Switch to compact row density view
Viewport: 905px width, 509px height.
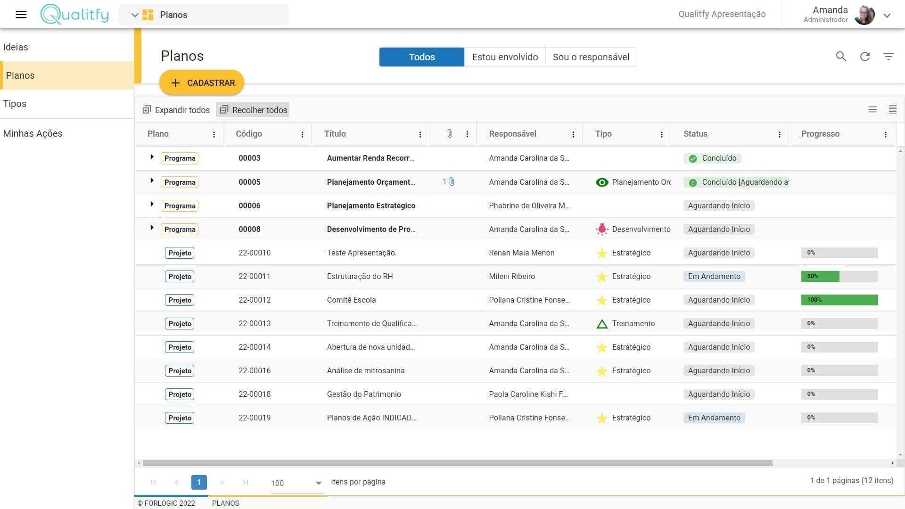coord(892,109)
